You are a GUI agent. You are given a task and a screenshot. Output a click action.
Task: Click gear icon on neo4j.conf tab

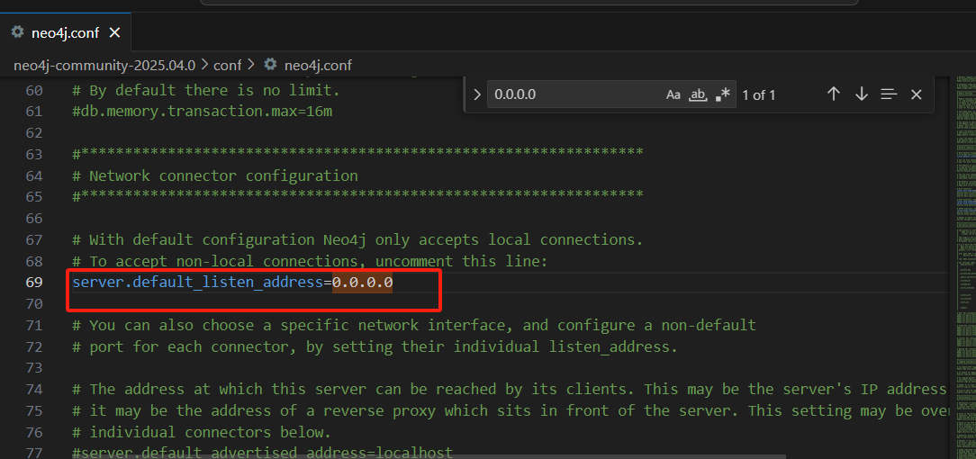[x=18, y=31]
